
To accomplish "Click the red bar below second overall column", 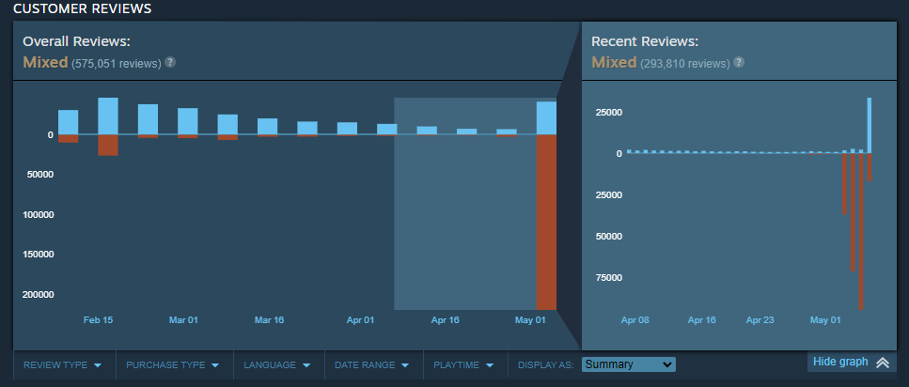I will [108, 145].
